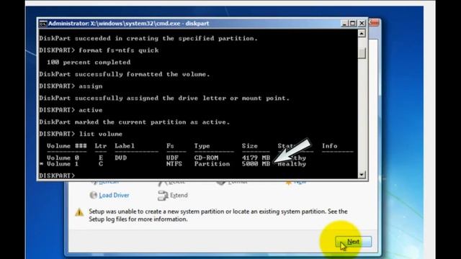
Task: Click the '5000 MB' size value
Action: (256, 164)
